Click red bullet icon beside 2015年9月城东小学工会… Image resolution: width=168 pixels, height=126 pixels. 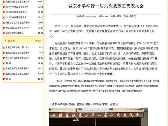pyautogui.click(x=4, y=18)
